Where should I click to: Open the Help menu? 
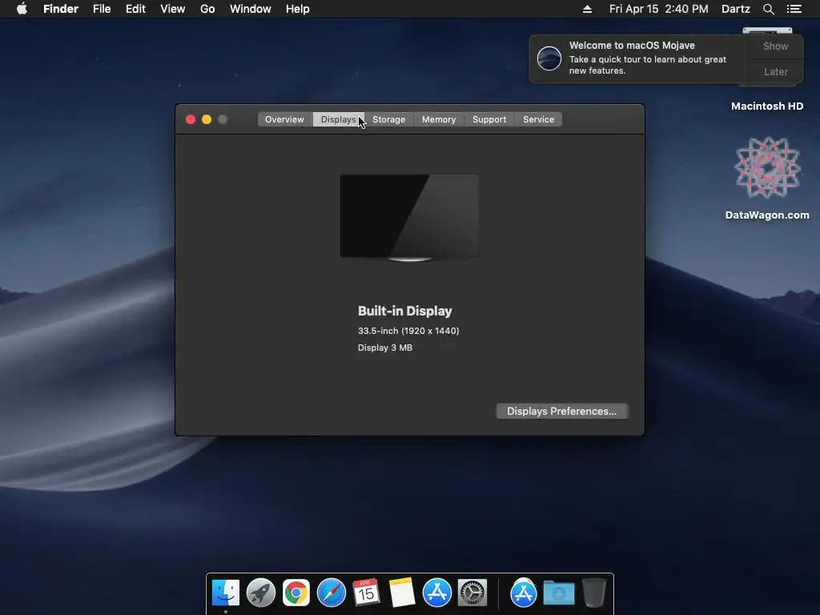298,9
